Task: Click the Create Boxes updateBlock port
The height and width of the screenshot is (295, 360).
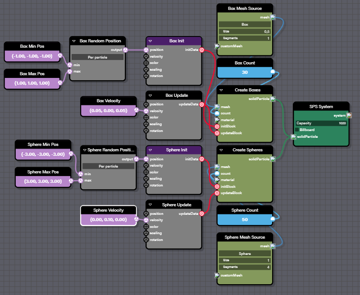Action: [217, 133]
